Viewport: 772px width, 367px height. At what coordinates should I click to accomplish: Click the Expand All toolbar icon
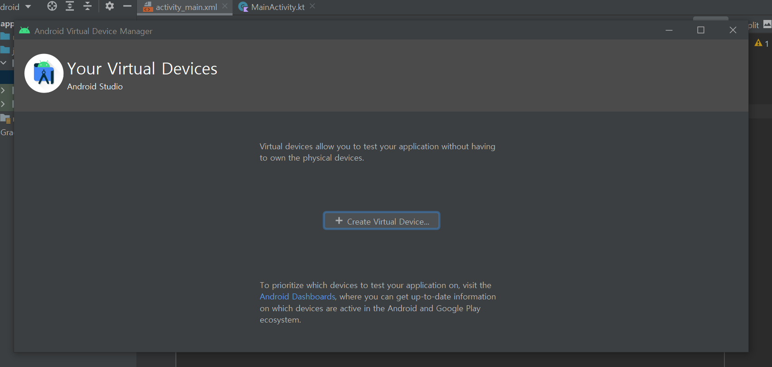pos(70,6)
